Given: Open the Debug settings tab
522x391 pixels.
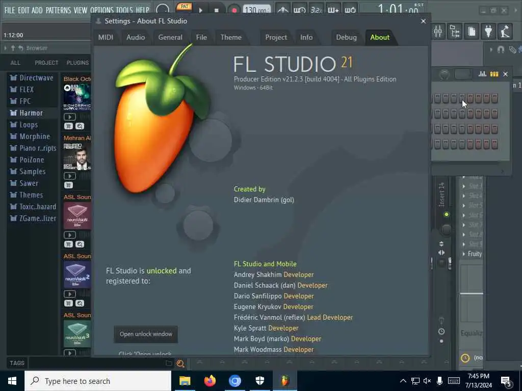Looking at the screenshot, I should 346,37.
